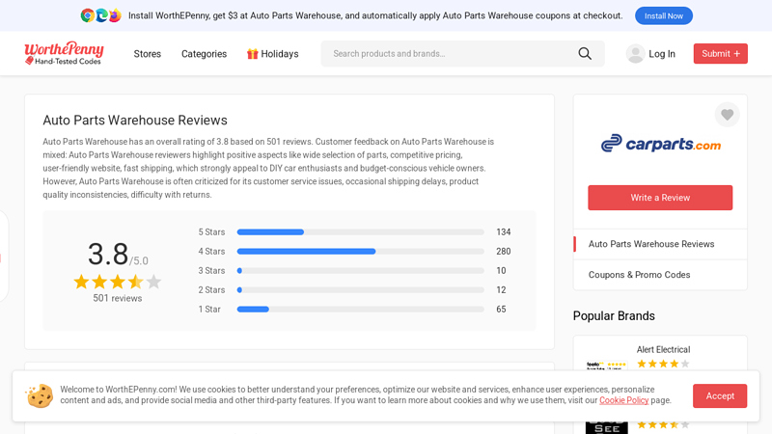772x434 pixels.
Task: Click the carparts.com logo
Action: coord(661,144)
